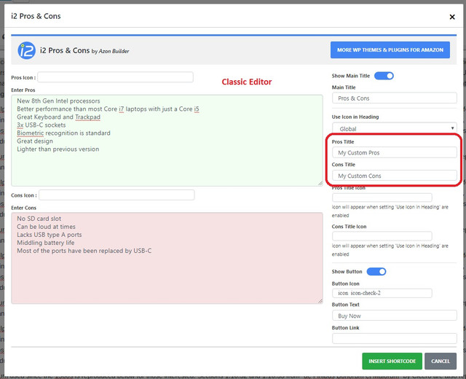The image size is (466, 379).
Task: Click the Pros Title Icon field
Action: click(382, 198)
